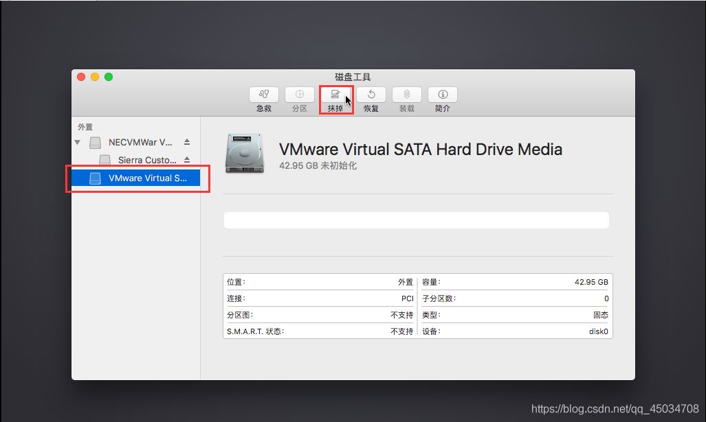Screen dimensions: 706x422
Task: Click the S.M.A.R.T. 状态 value 不支持
Action: point(401,331)
